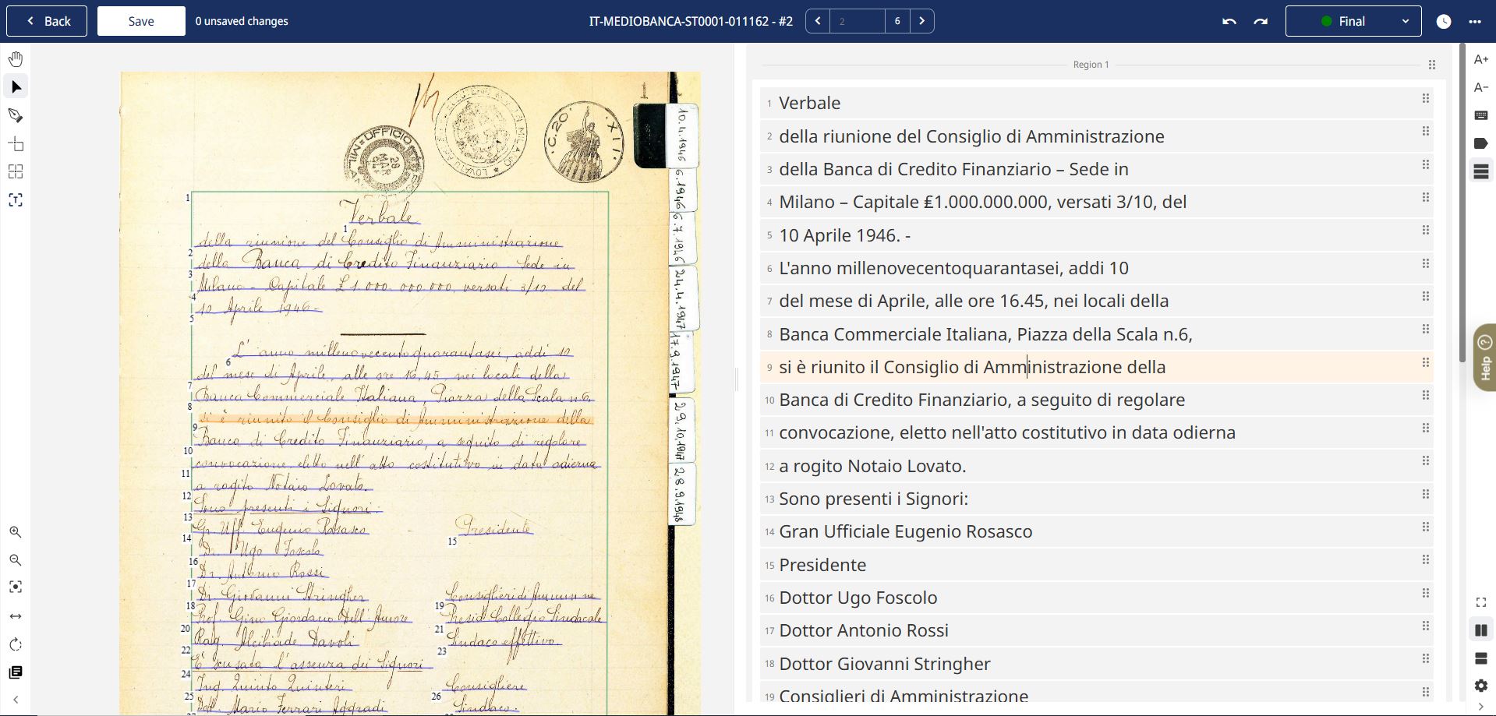
Task: Open the tags panel on the right
Action: (1480, 143)
